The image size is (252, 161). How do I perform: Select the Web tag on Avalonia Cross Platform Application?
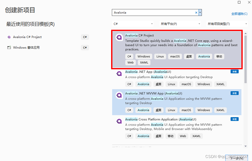[183, 136]
